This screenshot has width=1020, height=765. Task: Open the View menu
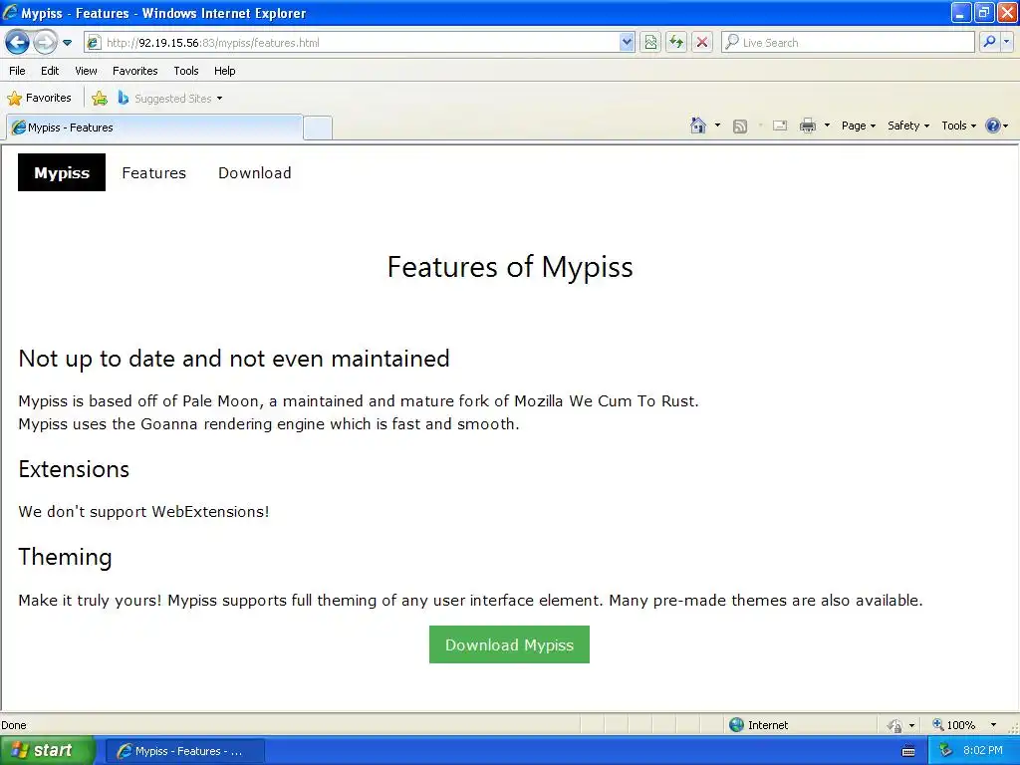click(x=86, y=71)
